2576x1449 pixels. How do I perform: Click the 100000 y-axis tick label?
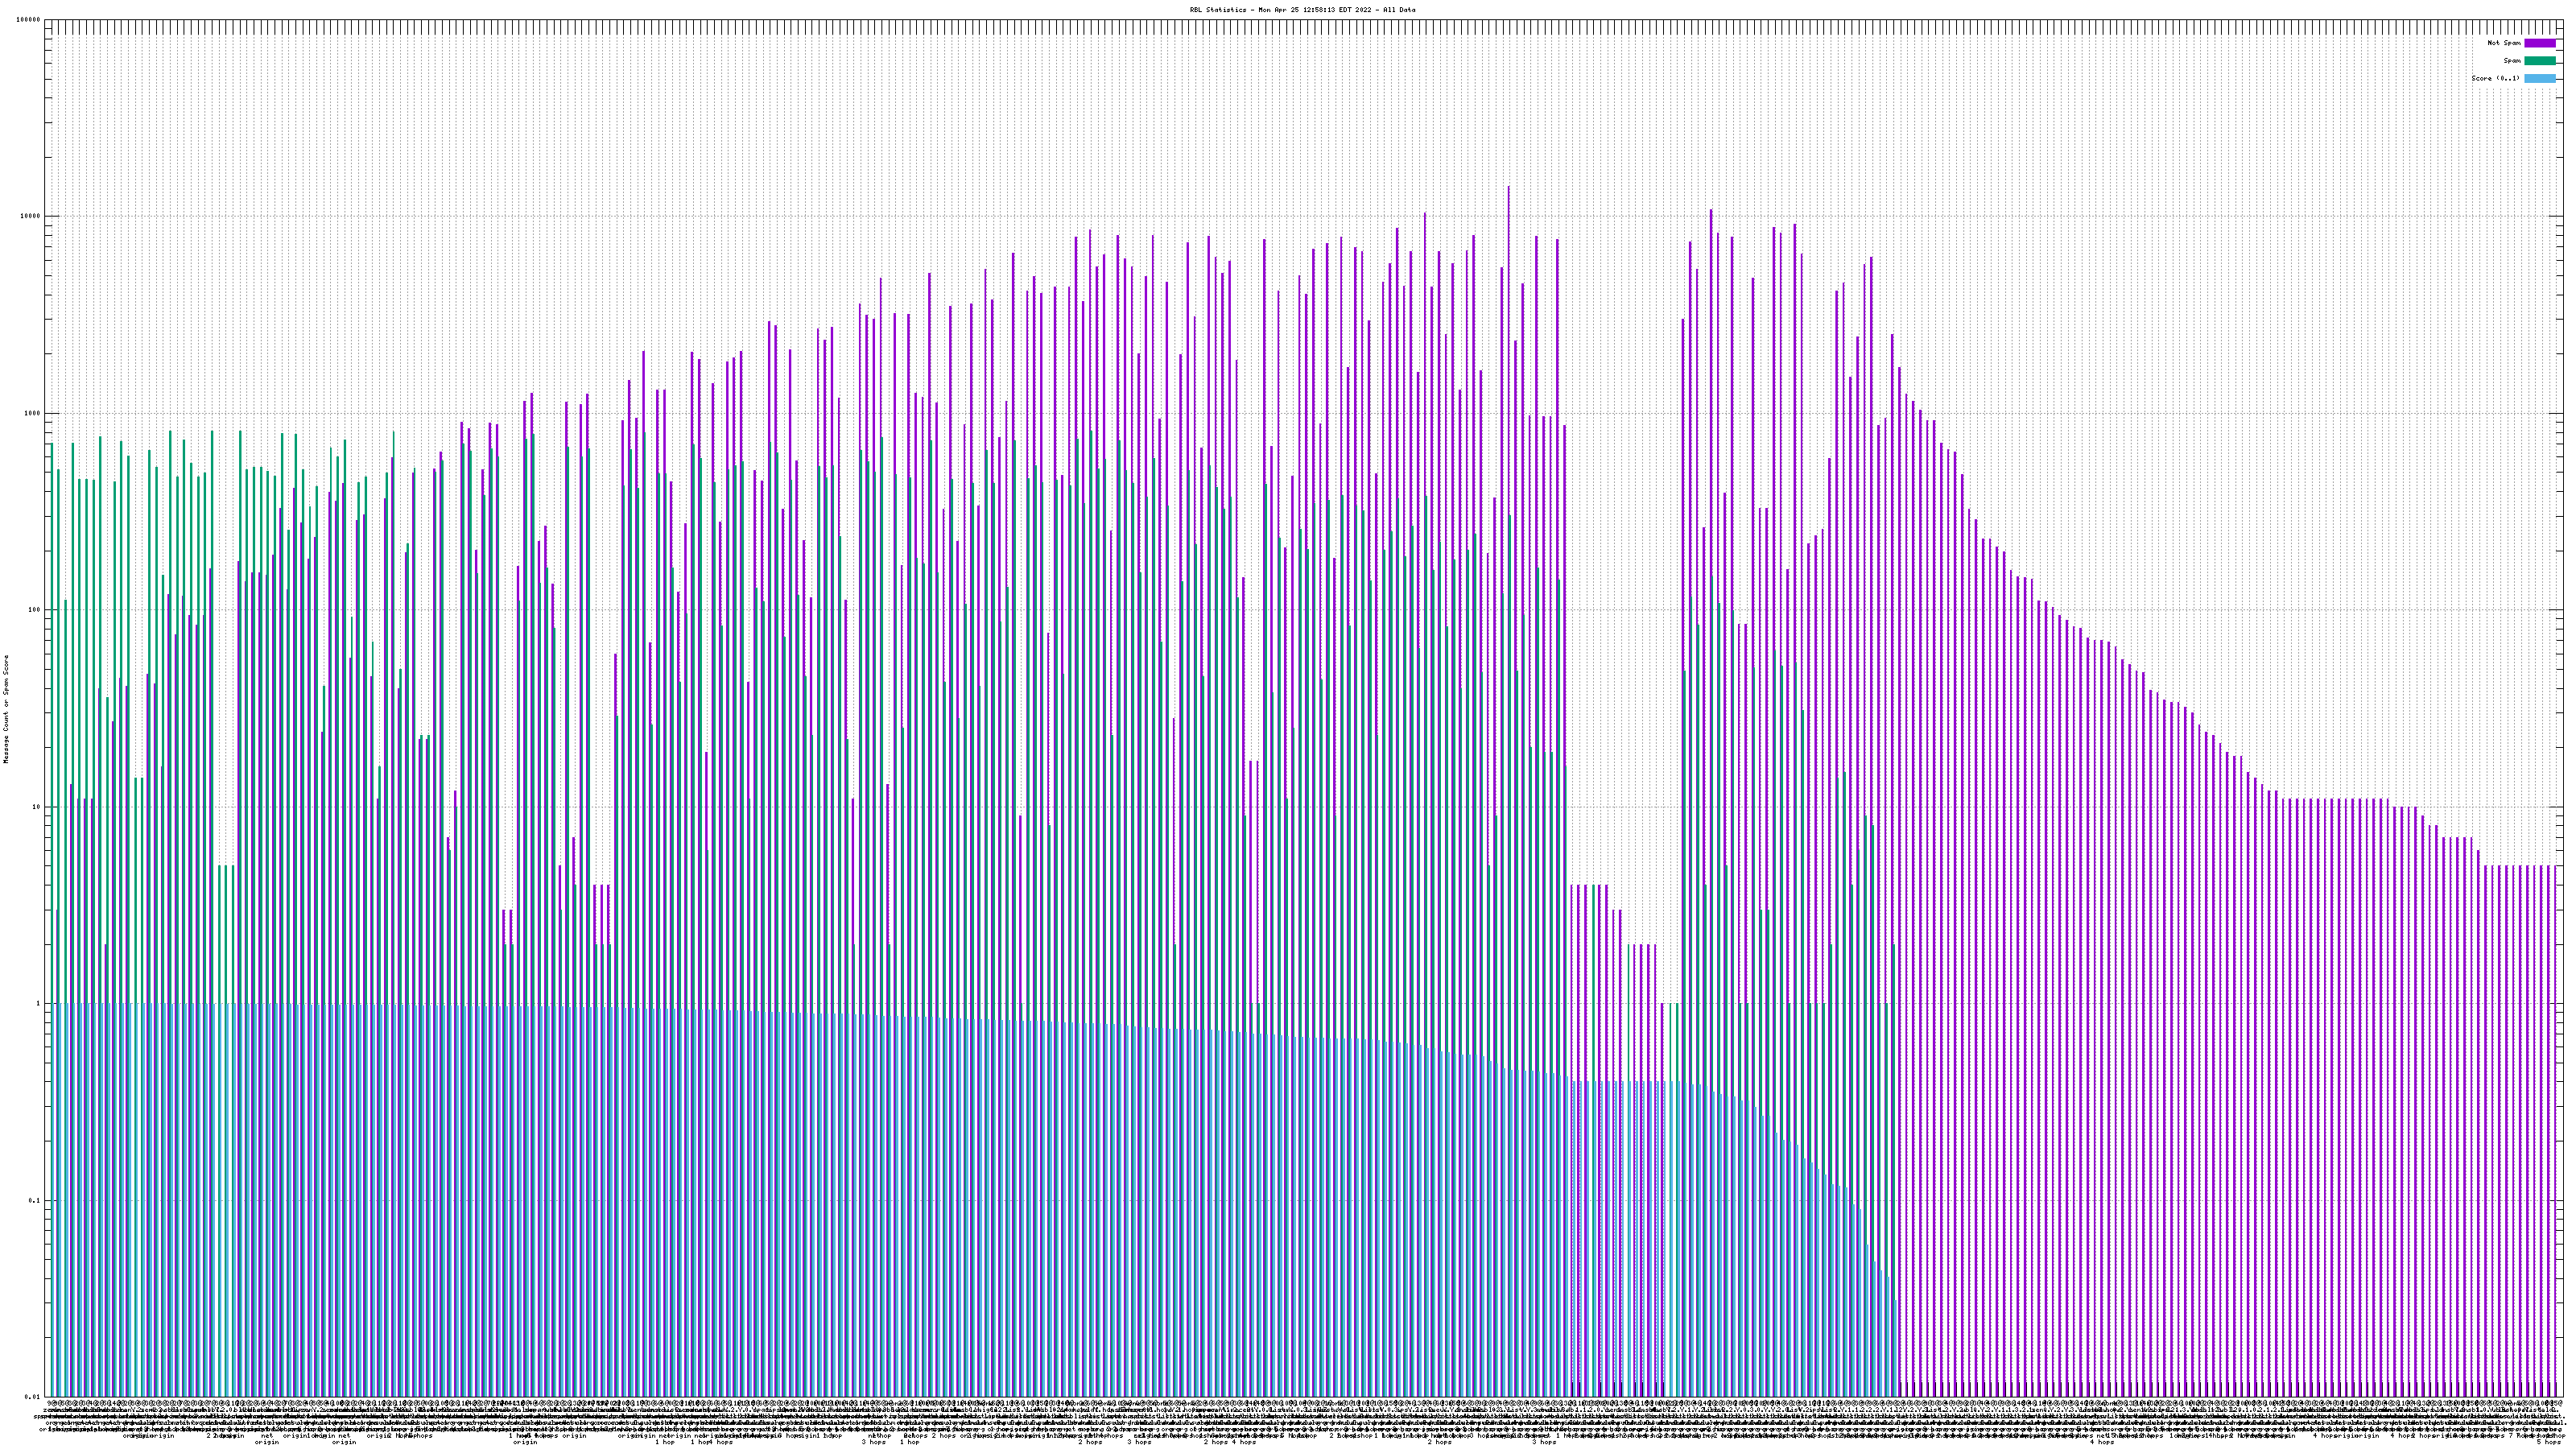(x=29, y=20)
